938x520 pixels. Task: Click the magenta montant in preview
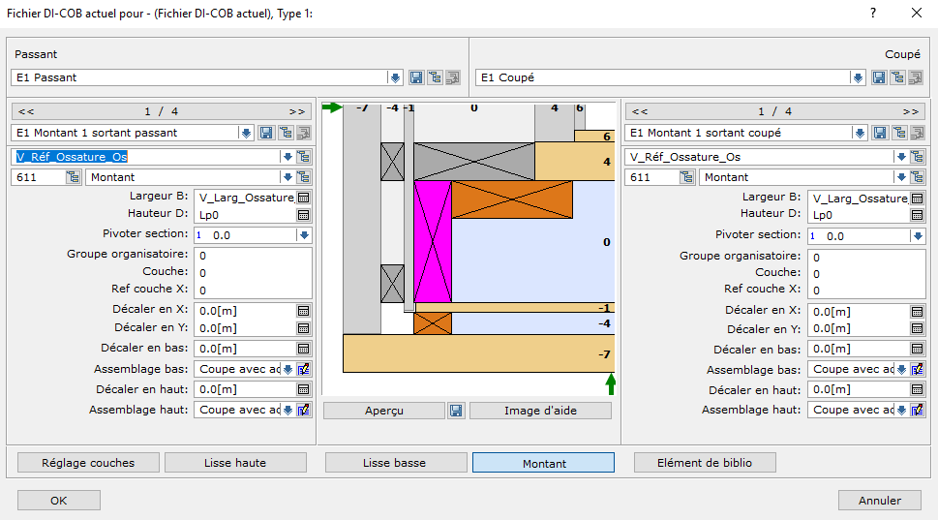click(433, 241)
